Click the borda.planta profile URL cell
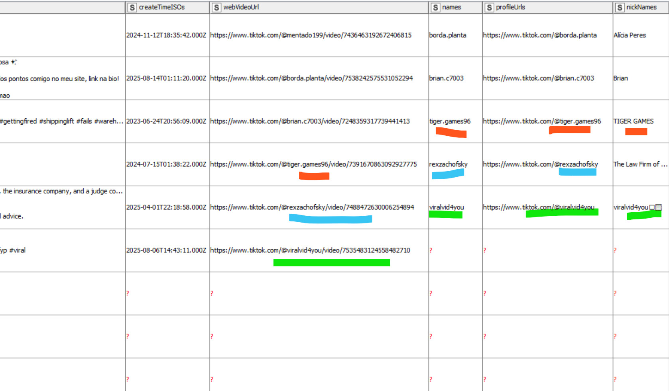669x391 pixels. (539, 35)
